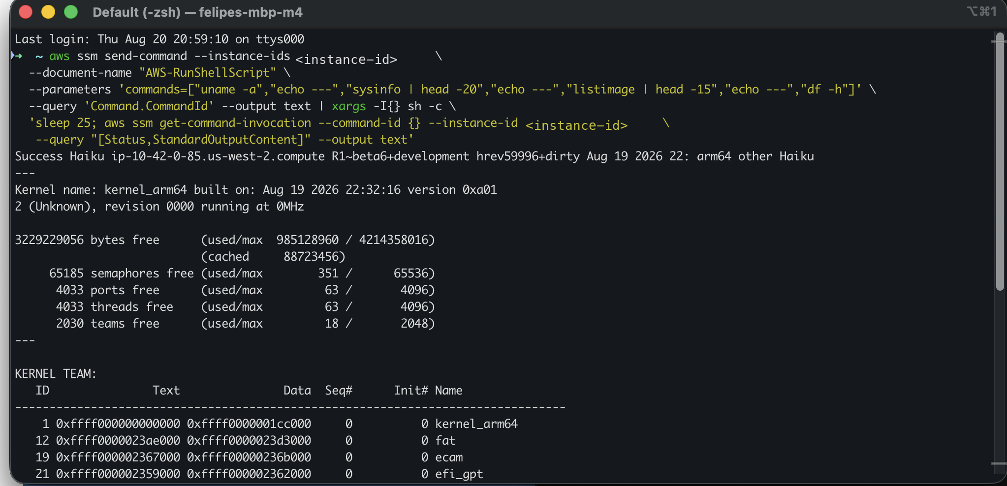Click the green 'aws' command word
Screen dimensions: 1007x486
coord(60,57)
